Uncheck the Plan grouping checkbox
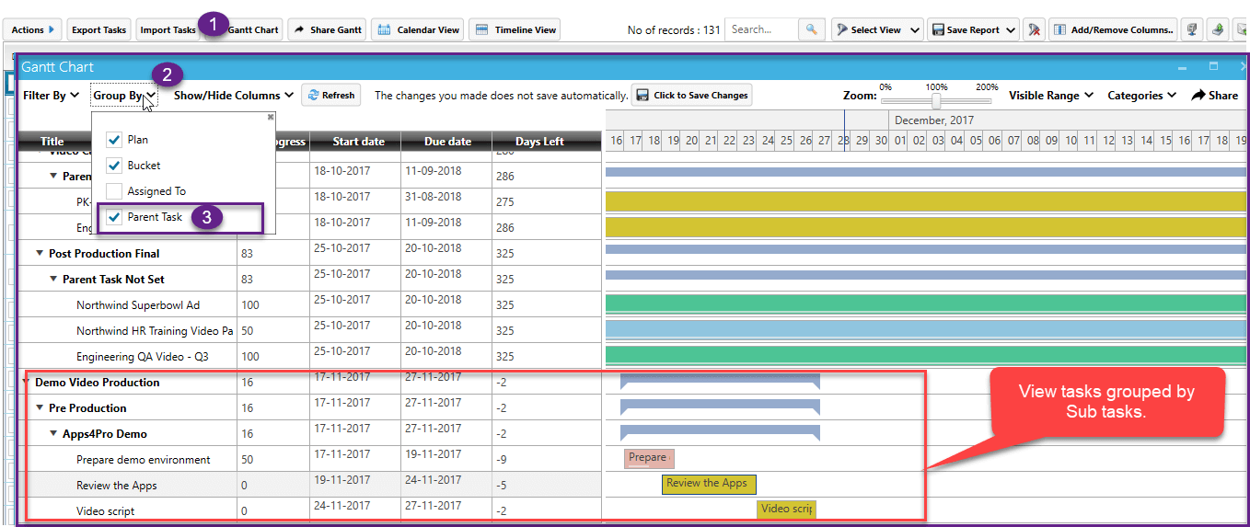The width and height of the screenshot is (1250, 527). click(x=114, y=140)
